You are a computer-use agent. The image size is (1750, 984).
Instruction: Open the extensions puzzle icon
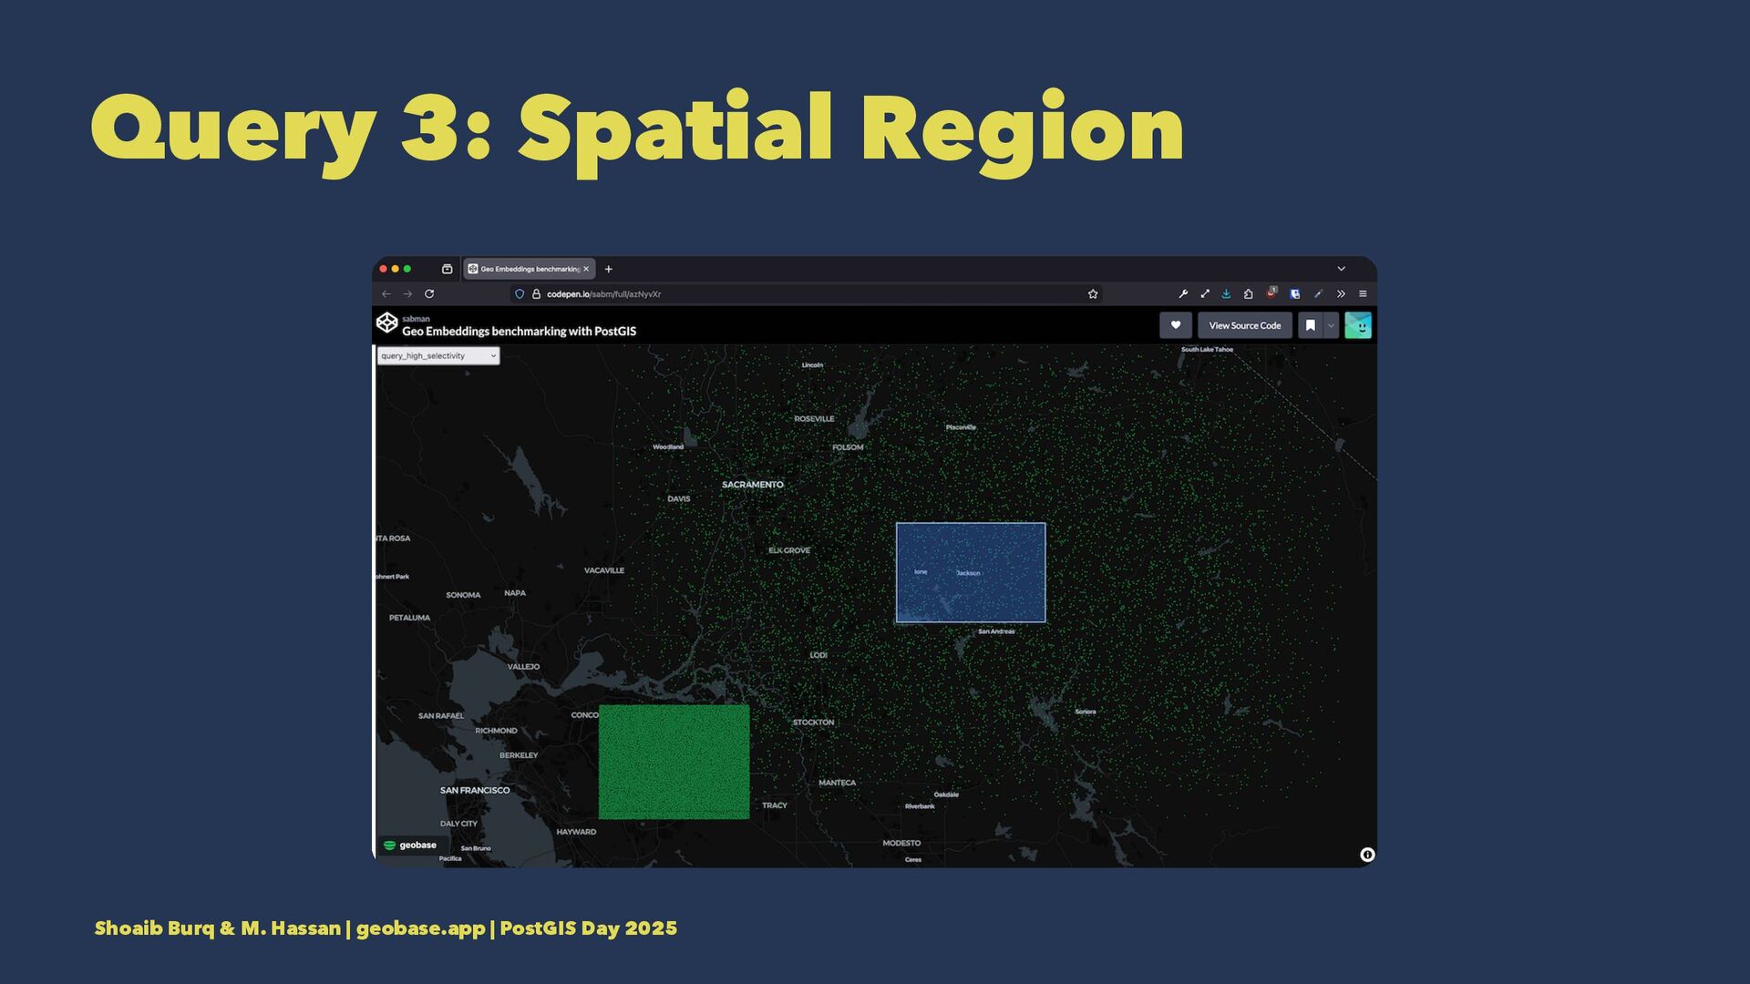click(x=1248, y=294)
